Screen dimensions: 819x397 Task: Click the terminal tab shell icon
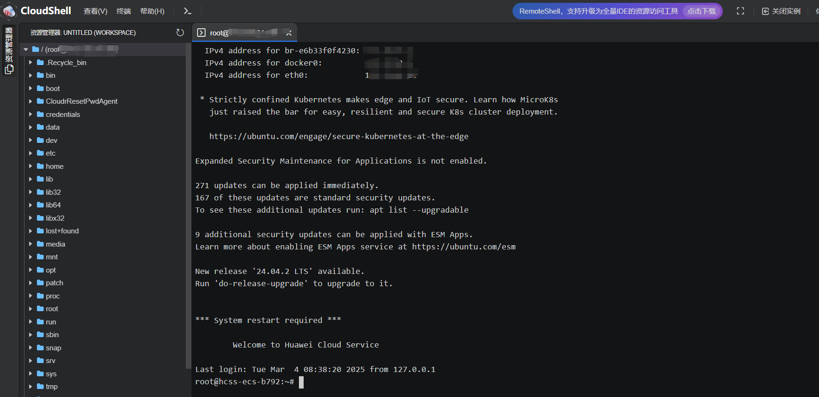pos(201,33)
